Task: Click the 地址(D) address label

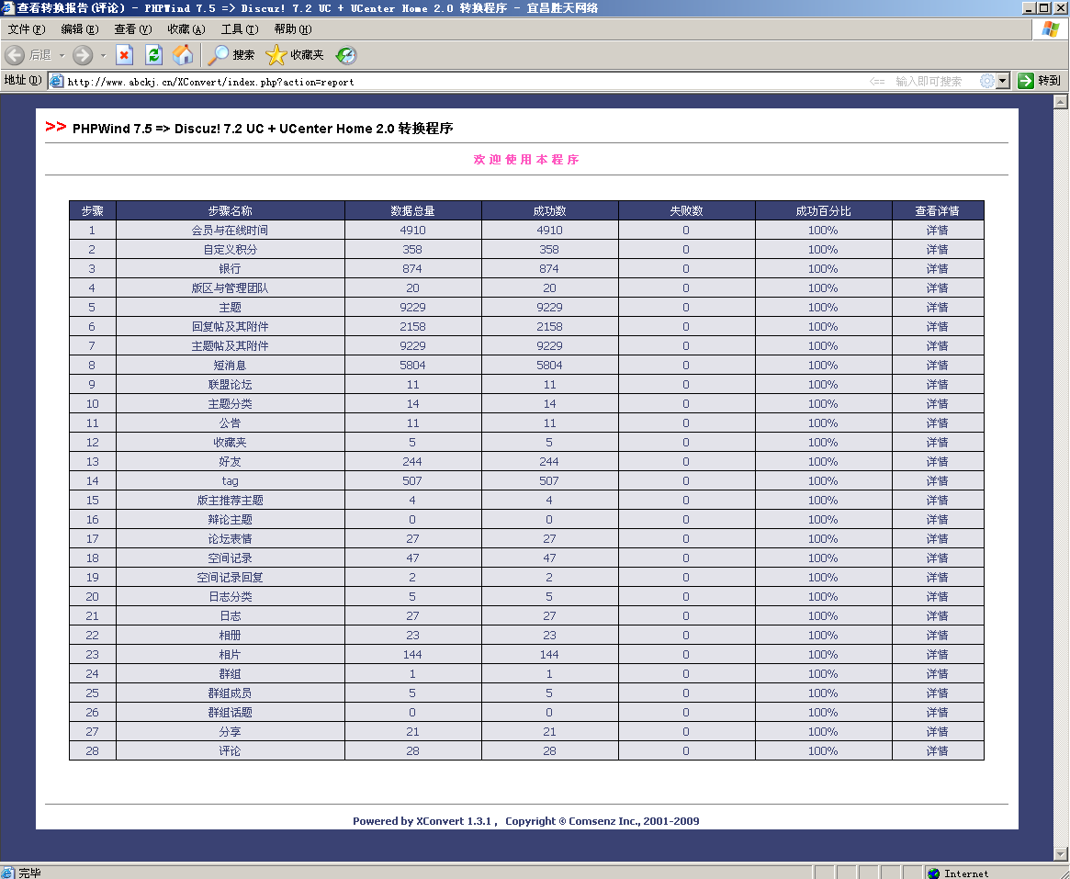Action: [23, 81]
